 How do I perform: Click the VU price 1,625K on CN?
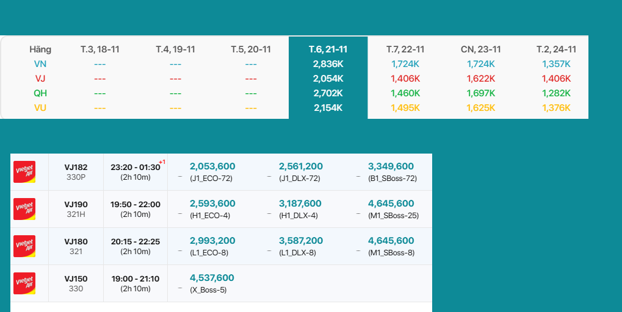[480, 108]
